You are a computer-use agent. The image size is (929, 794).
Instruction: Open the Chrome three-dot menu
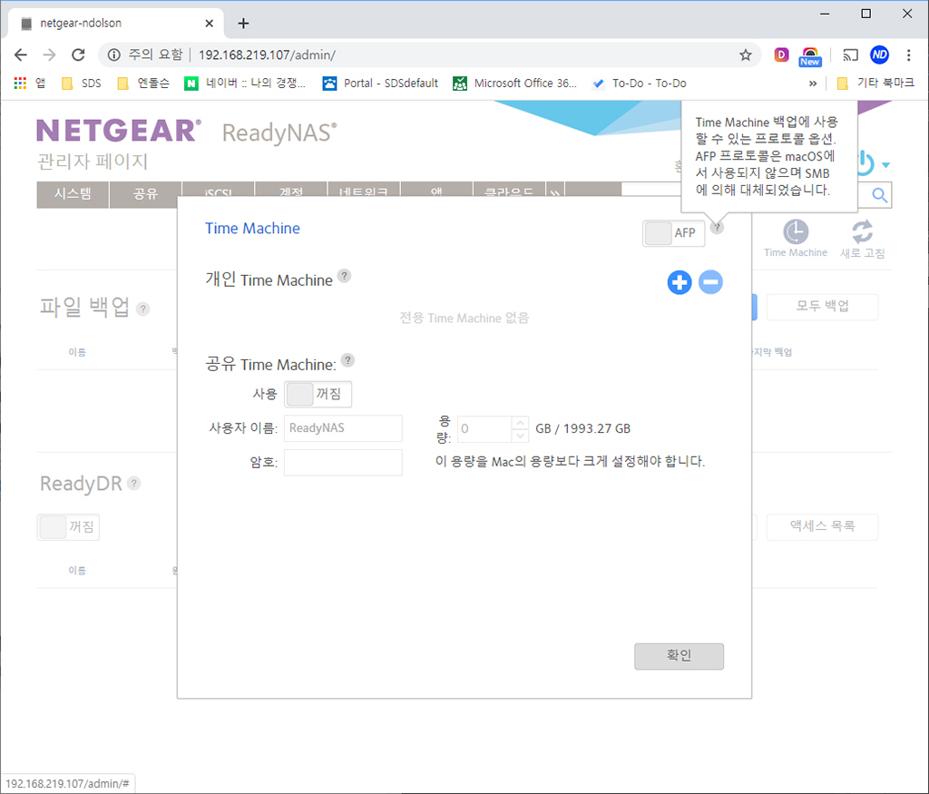(x=908, y=55)
